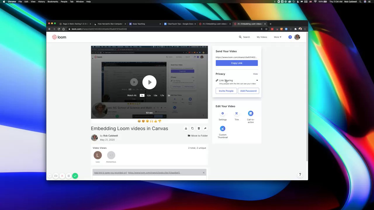
Task: Open My Videos in the header
Action: [262, 37]
